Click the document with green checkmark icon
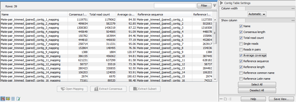Screen dimensions: 296x102 click(18, 98)
